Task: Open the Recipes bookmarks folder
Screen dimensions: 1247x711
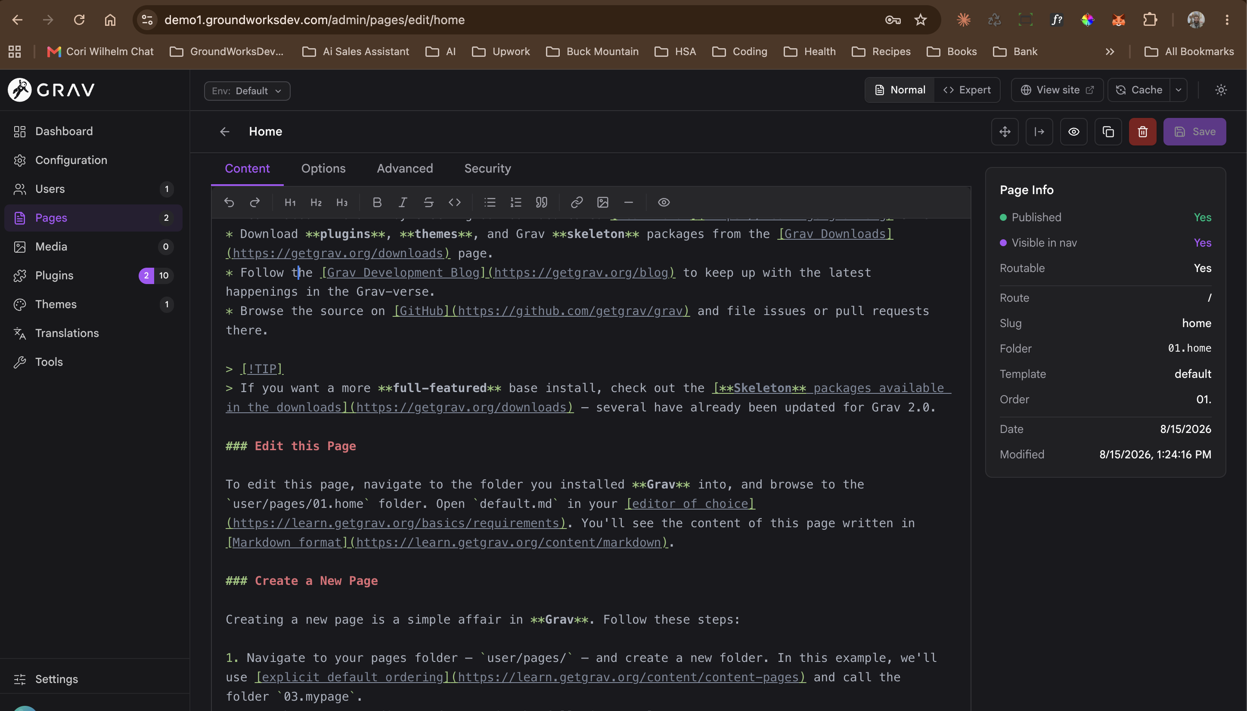Action: click(881, 51)
